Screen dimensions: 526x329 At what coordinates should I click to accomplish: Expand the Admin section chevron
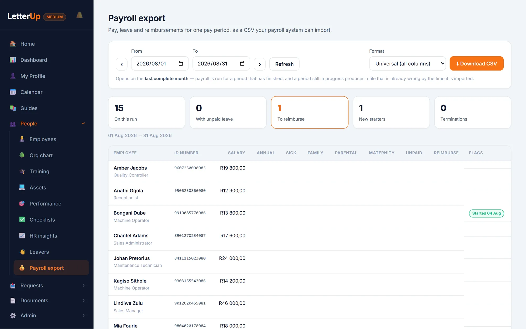click(83, 315)
